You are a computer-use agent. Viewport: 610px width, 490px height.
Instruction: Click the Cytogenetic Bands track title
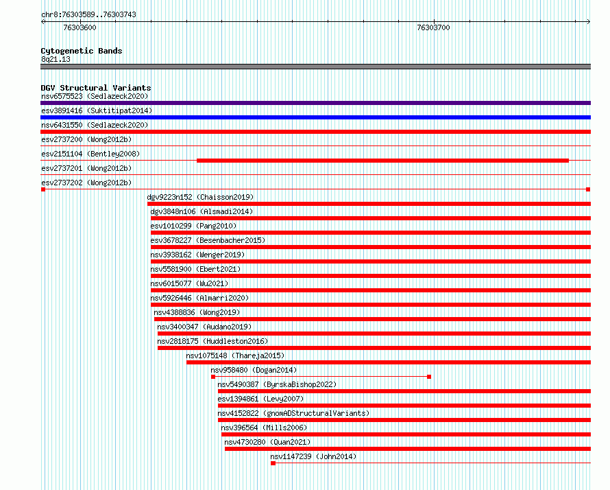[x=82, y=51]
